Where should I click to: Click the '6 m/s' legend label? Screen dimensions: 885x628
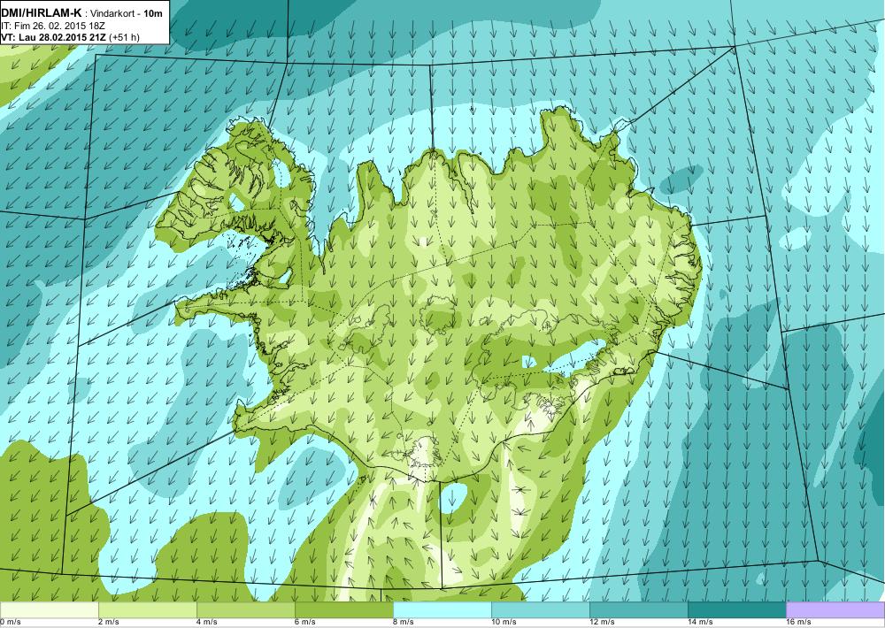coord(304,623)
